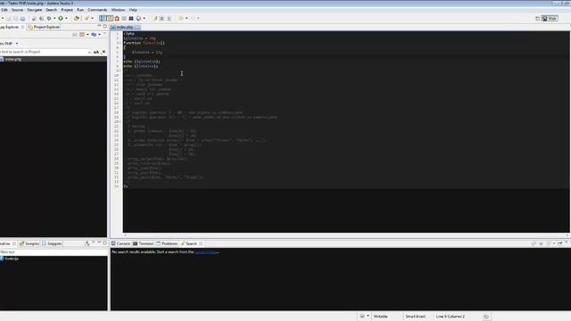Open the Edit menu
The width and height of the screenshot is (571, 321).
click(x=4, y=10)
